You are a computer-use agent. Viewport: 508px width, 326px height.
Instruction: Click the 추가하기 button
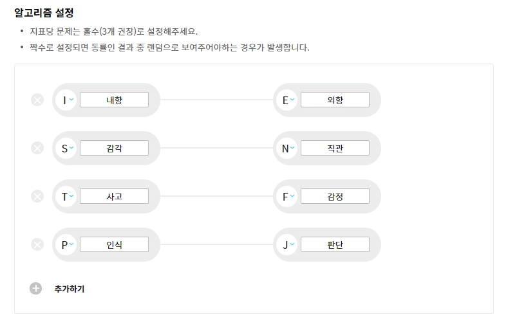coord(70,289)
